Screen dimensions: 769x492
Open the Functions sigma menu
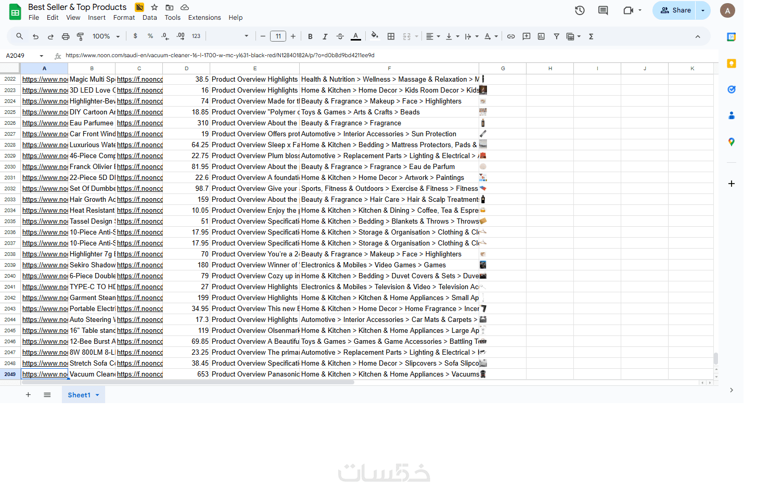591,36
